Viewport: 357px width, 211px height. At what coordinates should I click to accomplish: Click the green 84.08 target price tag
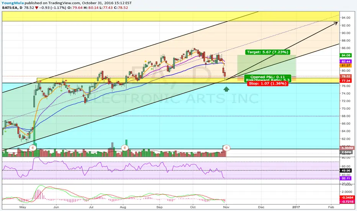[346, 55]
